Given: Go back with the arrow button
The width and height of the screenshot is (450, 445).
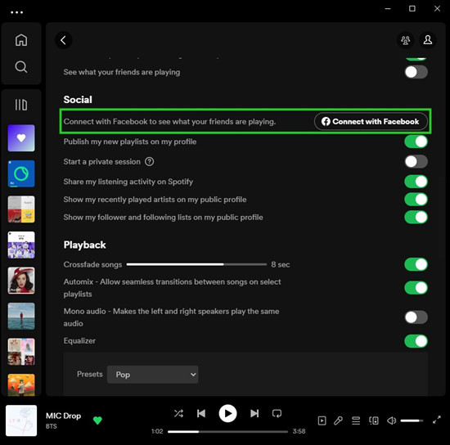Looking at the screenshot, I should 64,40.
